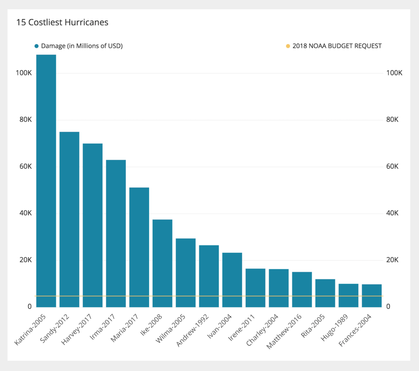The width and height of the screenshot is (419, 371).
Task: Click the Frances-2004 axis label
Action: point(355,330)
